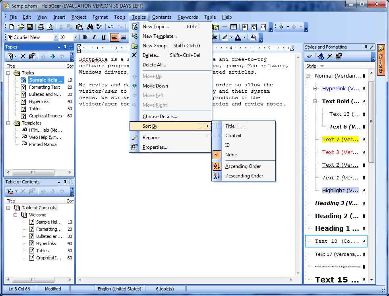The width and height of the screenshot is (389, 296).
Task: Click Delete X icon in Topics panel
Action: coord(23,56)
